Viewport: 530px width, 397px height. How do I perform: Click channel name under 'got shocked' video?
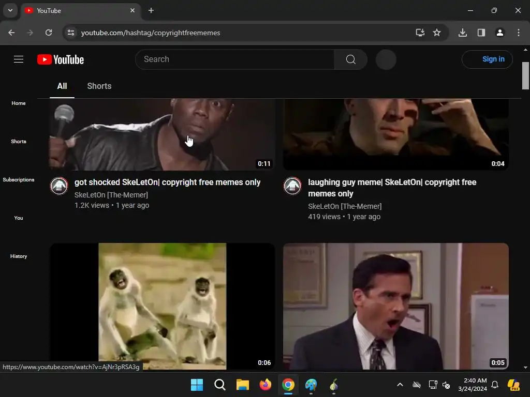point(111,195)
